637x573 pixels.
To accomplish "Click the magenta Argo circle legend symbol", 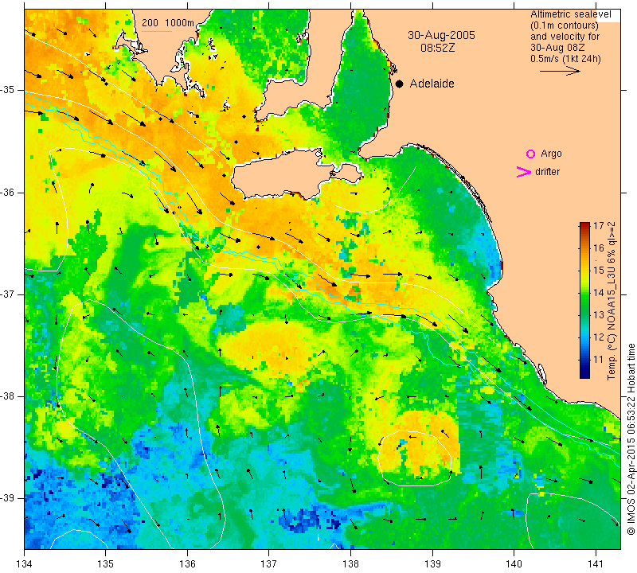I will point(530,154).
